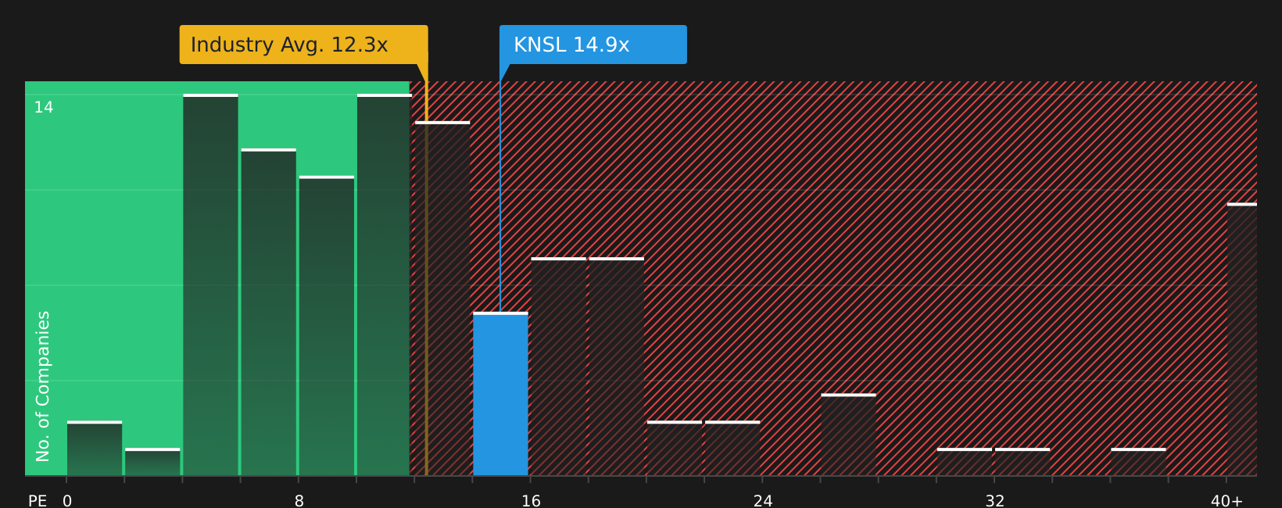Image resolution: width=1282 pixels, height=508 pixels.
Task: Click the KNSL 14.9x label
Action: (x=593, y=45)
